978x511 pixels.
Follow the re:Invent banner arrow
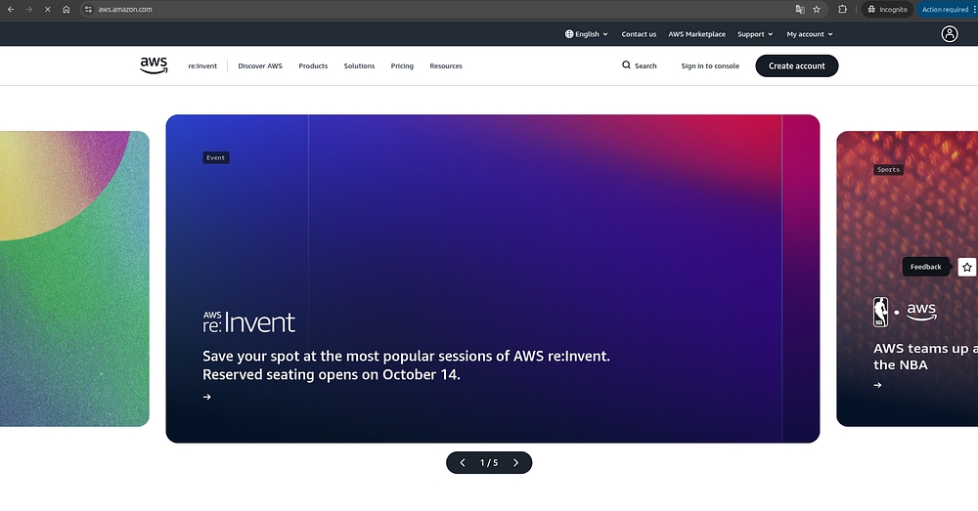click(x=206, y=397)
